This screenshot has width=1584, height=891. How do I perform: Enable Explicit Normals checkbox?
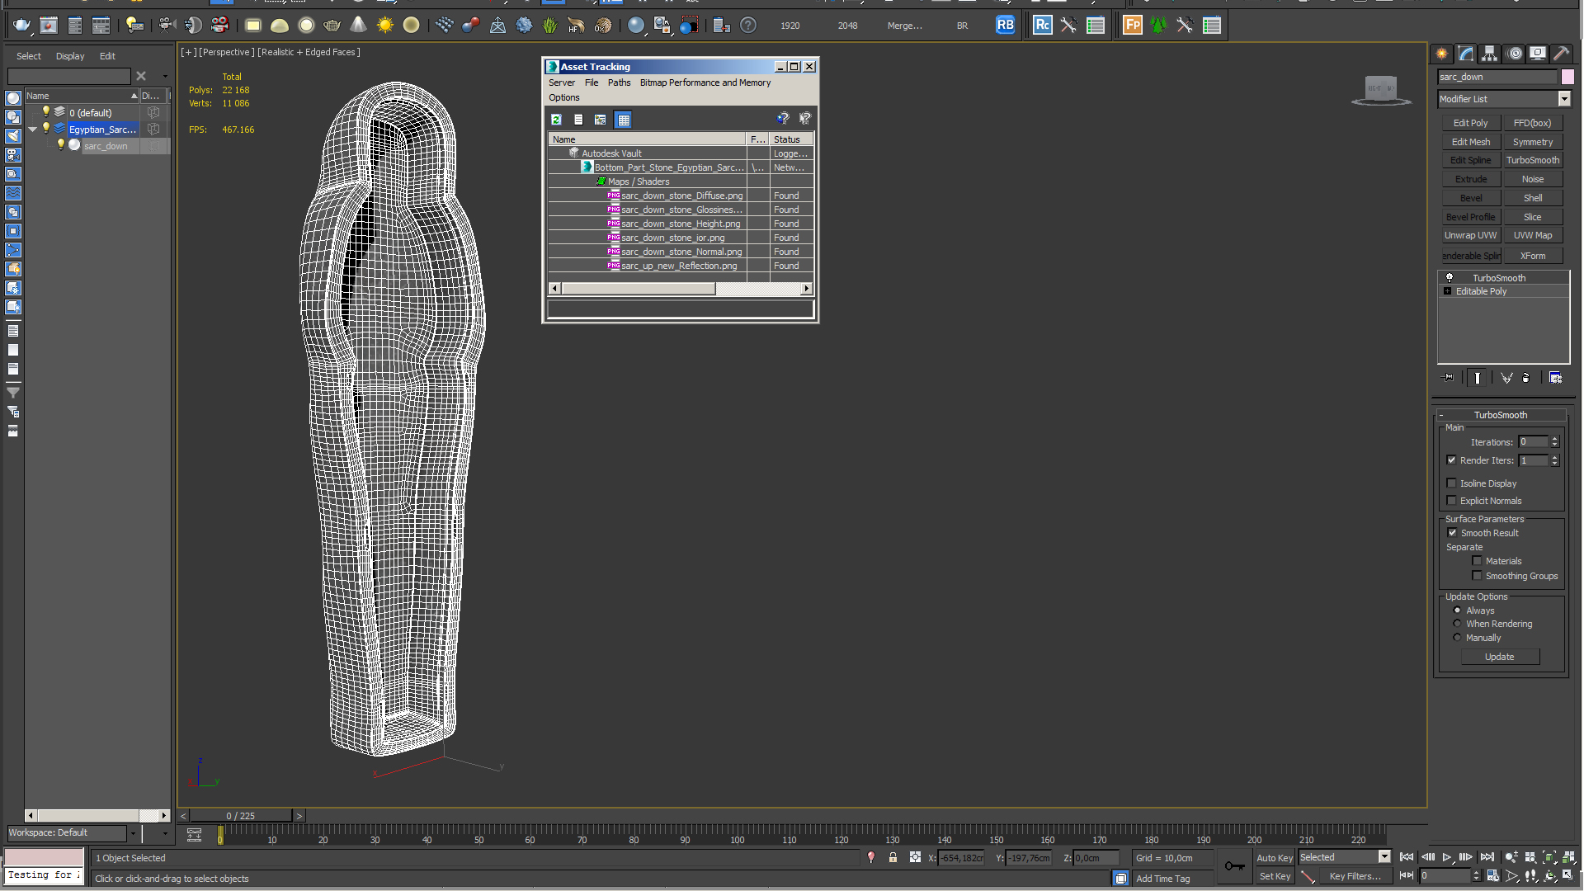(x=1451, y=501)
